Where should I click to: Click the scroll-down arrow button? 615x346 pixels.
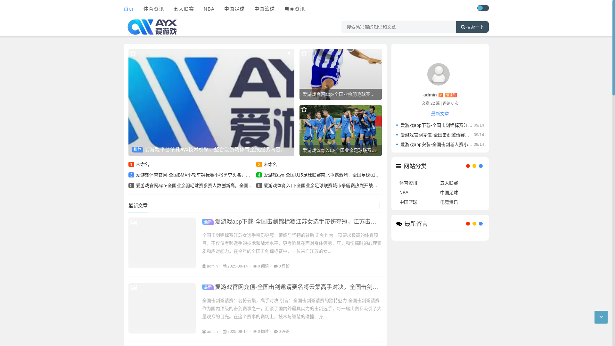(601, 317)
